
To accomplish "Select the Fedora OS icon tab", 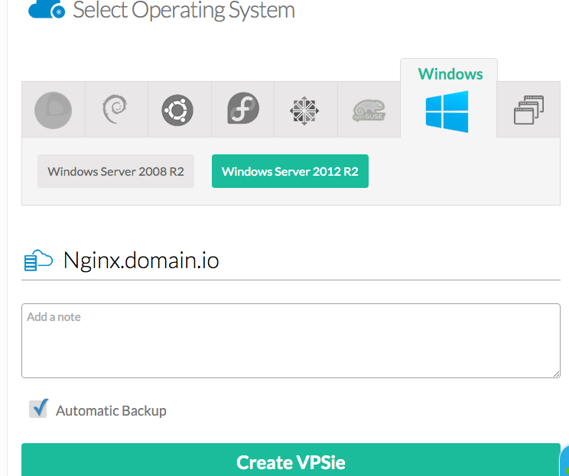I will 242,109.
